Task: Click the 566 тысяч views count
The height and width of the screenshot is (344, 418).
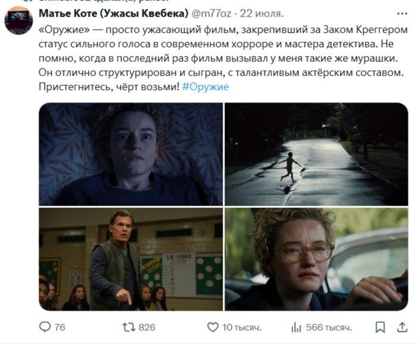Action: [329, 327]
